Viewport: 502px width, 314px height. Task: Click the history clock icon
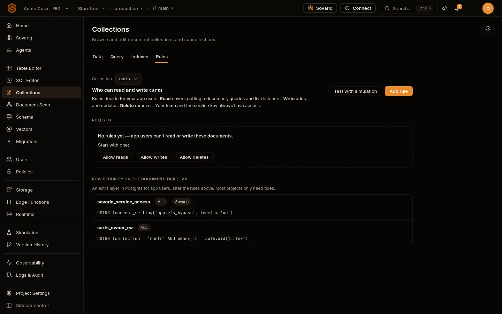coord(488,29)
